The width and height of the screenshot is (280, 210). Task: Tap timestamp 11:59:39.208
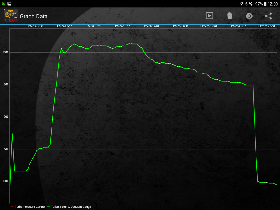pyautogui.click(x=34, y=26)
